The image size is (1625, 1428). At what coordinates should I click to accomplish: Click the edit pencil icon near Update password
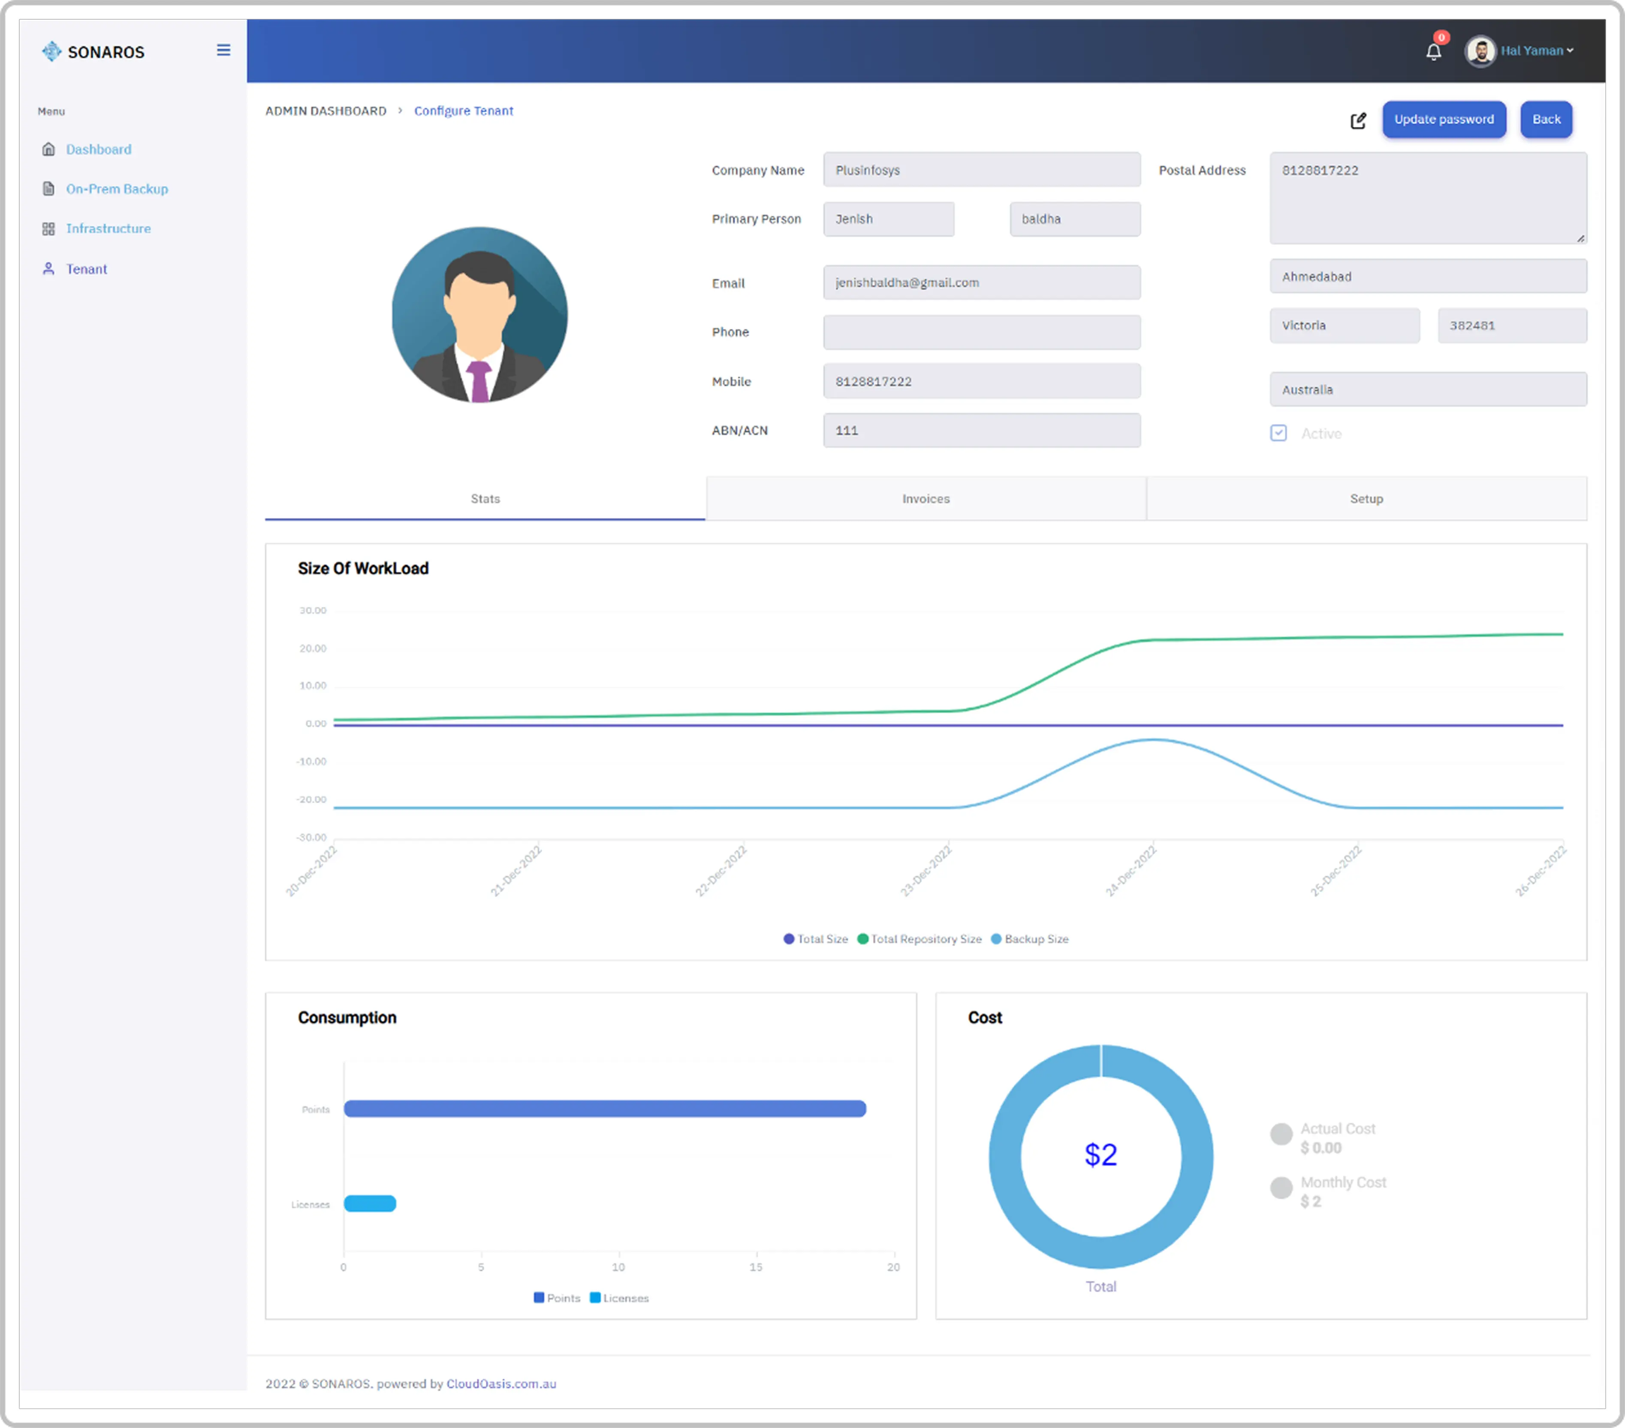point(1359,120)
